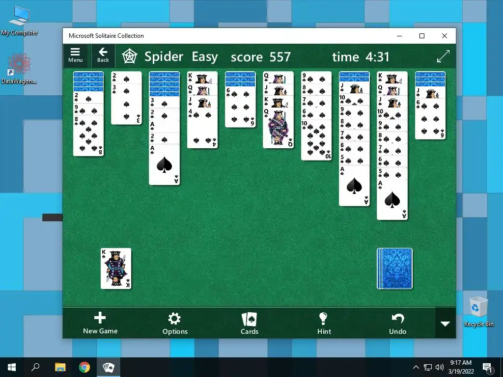503x377 pixels.
Task: Open the Windows Start menu
Action: (x=12, y=367)
